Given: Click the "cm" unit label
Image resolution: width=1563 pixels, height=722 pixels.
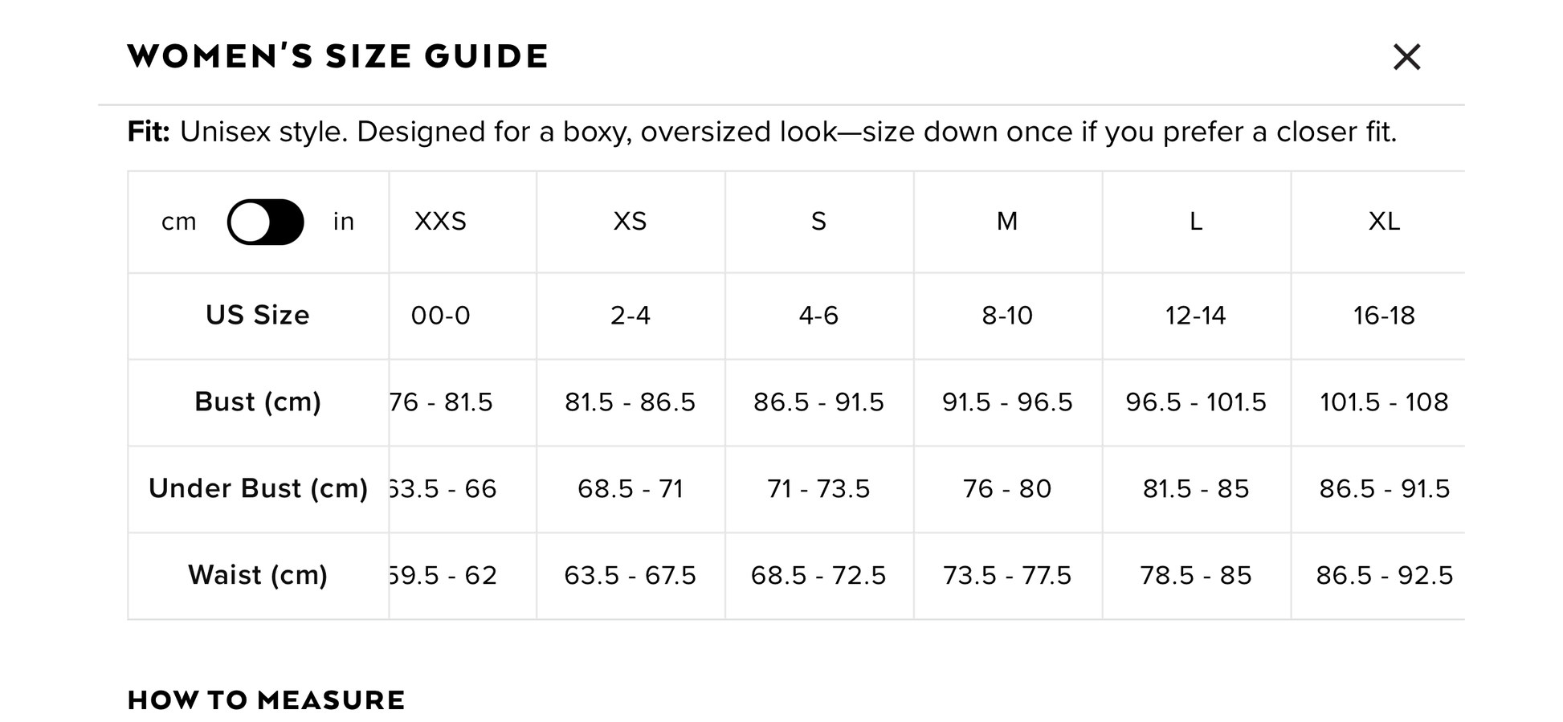Looking at the screenshot, I should tap(178, 222).
